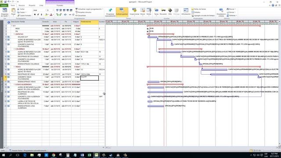Click the Predecesoras column header
This screenshot has height=158, width=281.
pos(90,22)
